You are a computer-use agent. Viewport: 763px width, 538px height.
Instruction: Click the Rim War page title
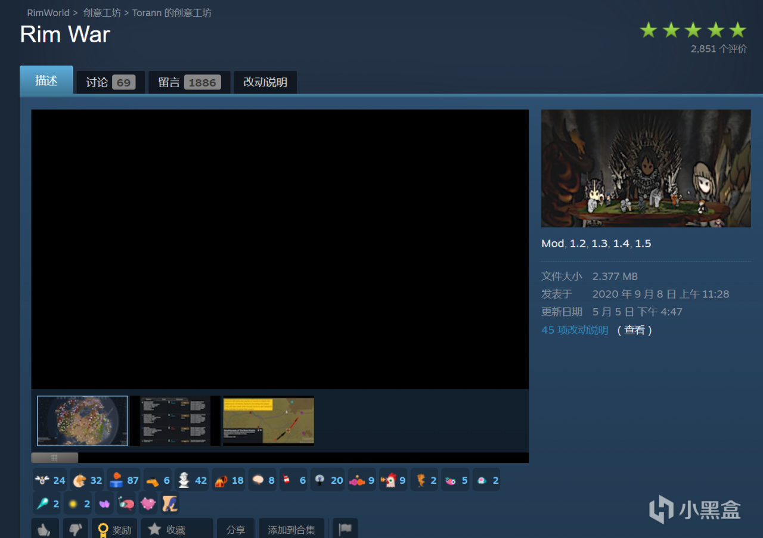click(65, 35)
